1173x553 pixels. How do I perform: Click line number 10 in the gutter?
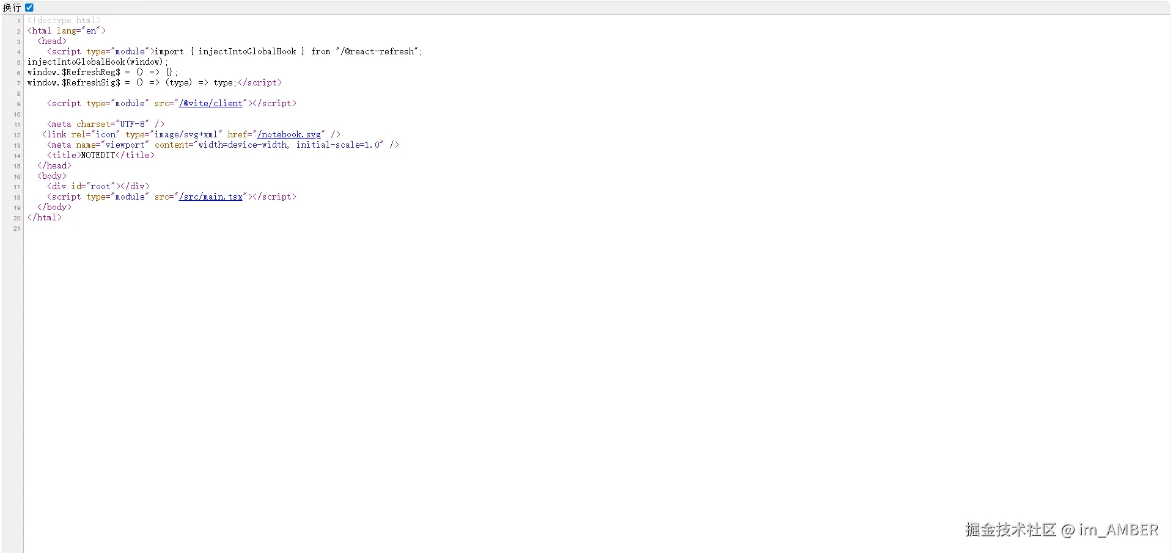click(x=17, y=114)
